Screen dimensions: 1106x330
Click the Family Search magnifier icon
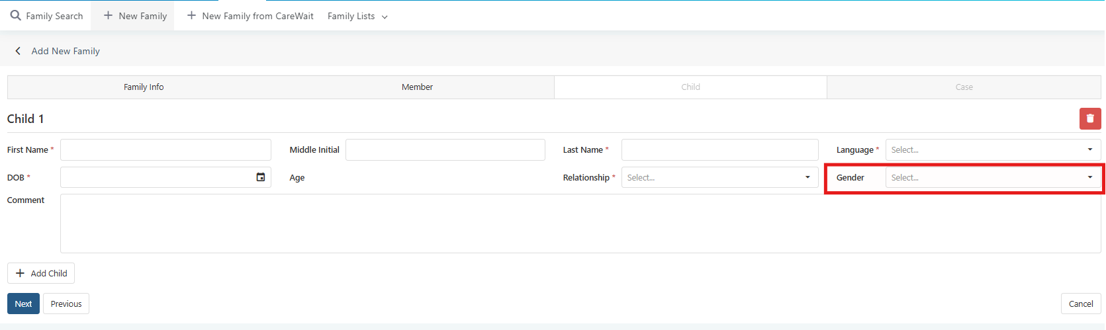pyautogui.click(x=15, y=15)
